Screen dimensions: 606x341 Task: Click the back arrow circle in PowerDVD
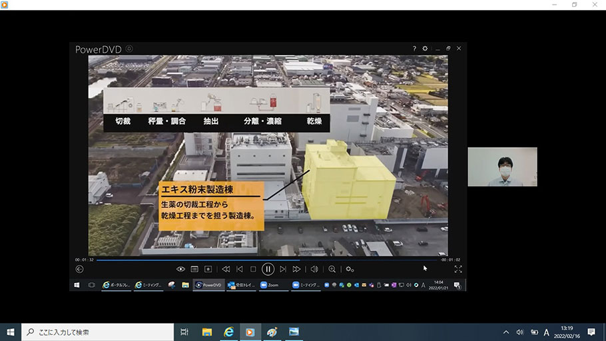pyautogui.click(x=79, y=269)
